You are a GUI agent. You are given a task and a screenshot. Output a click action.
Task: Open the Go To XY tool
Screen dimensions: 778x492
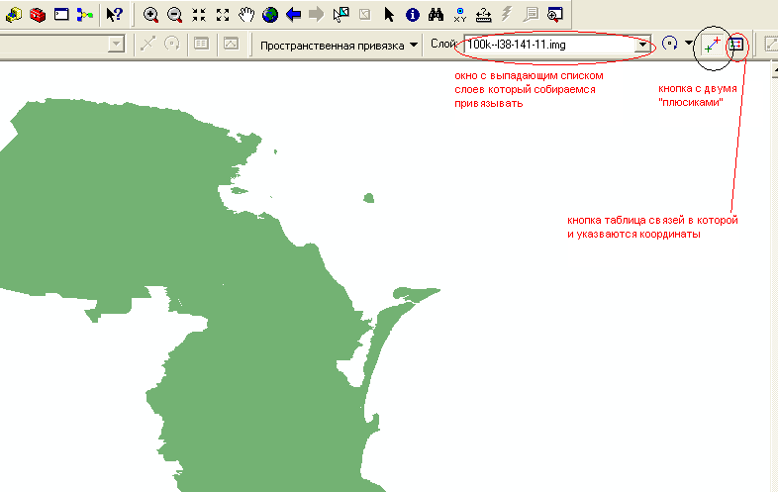point(460,15)
